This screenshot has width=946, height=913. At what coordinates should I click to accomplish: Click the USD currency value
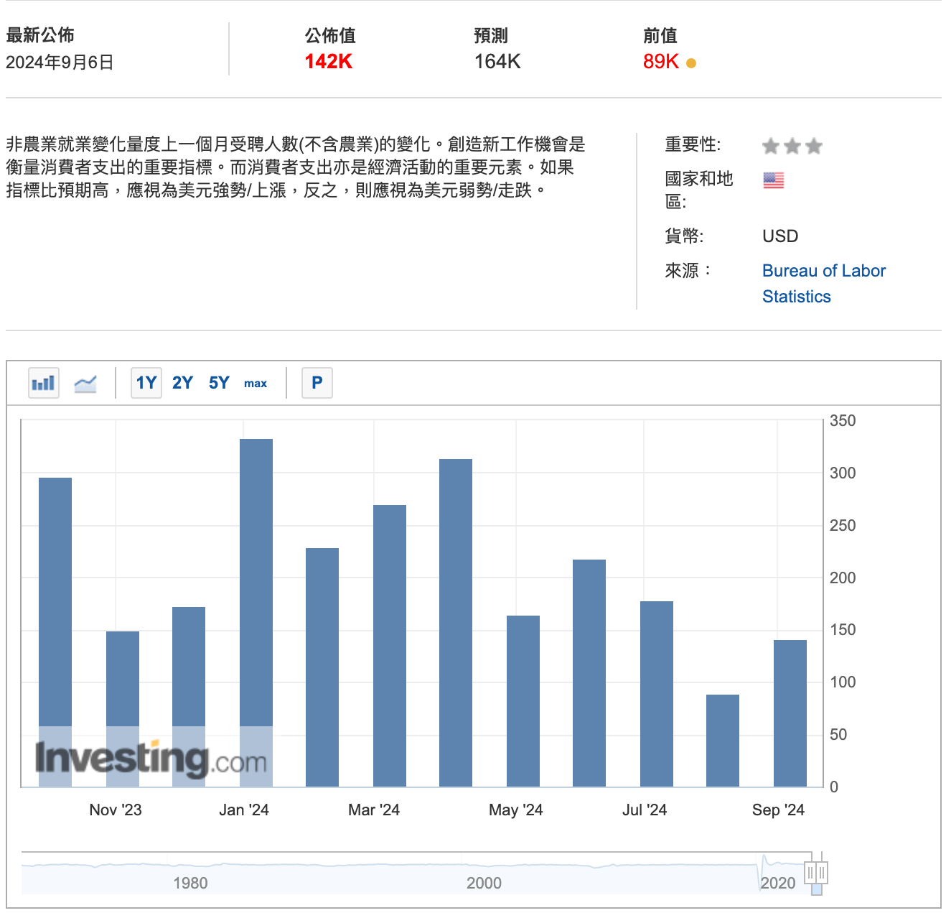(780, 236)
